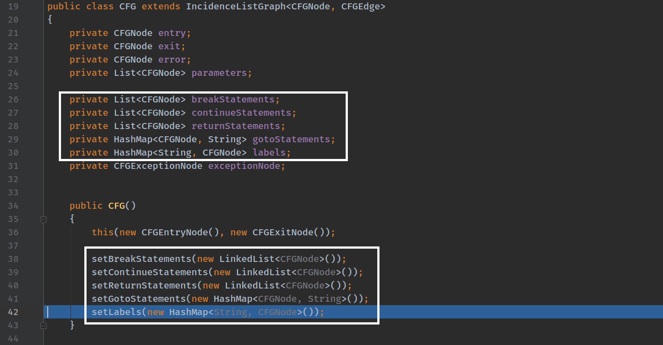Click the exceptionNode field name
Screen dimensions: 663x345
point(244,166)
